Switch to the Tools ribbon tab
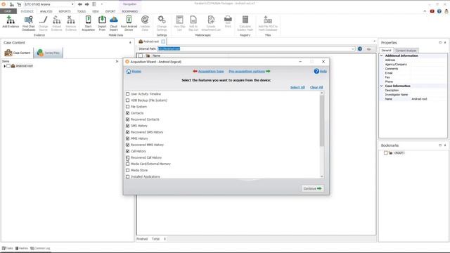450x253 pixels. pos(82,11)
